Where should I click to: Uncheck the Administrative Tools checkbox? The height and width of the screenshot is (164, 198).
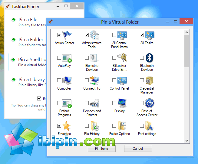(87, 35)
